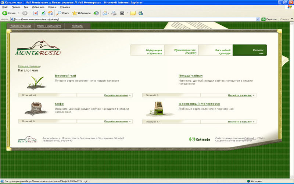Open the Back history dropdown arrow

coord(18,13)
